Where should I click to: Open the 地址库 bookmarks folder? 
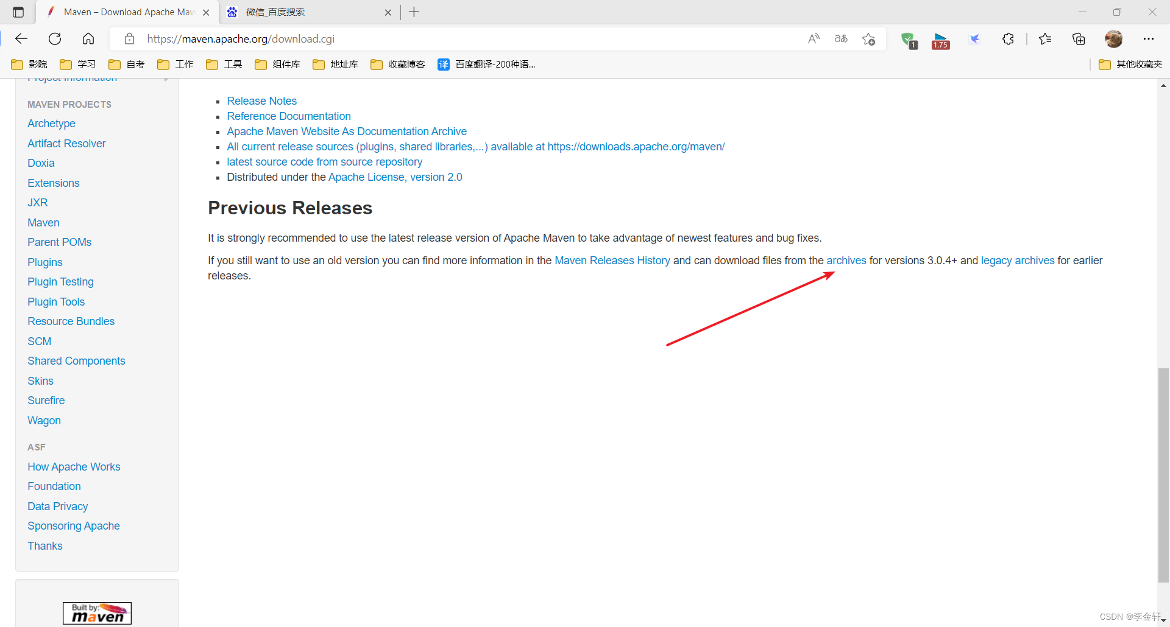tap(336, 65)
